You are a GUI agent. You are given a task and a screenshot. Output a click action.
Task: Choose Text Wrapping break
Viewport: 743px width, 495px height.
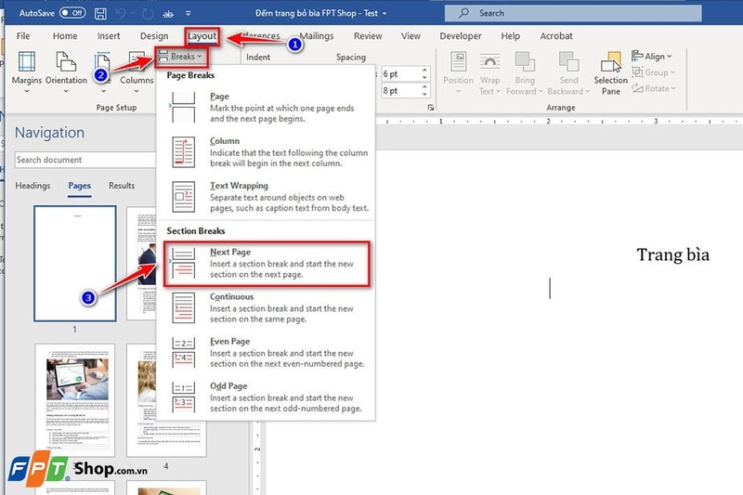pos(266,197)
